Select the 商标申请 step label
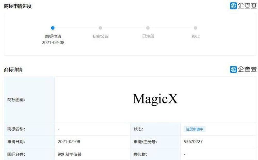This screenshot has width=258, height=160. click(53, 36)
